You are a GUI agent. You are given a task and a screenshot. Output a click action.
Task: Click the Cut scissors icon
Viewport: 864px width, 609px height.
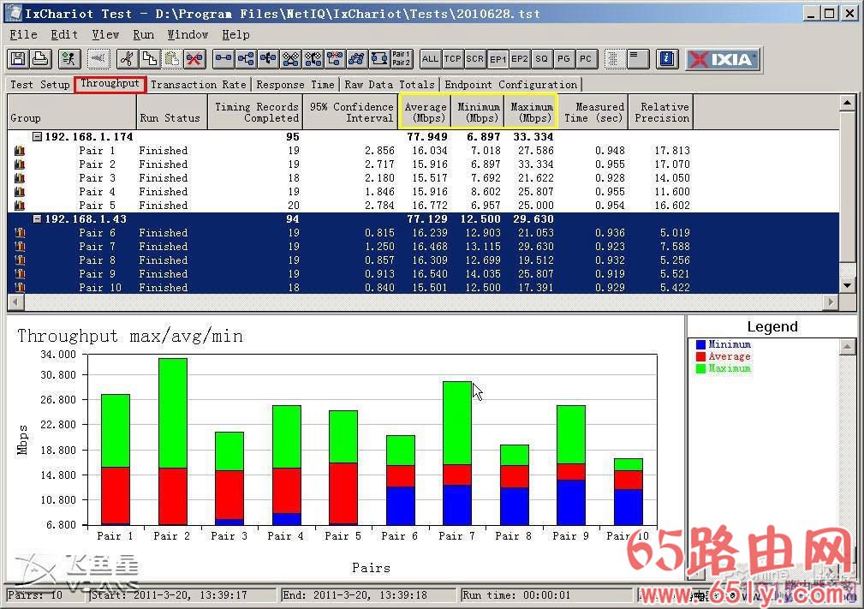pyautogui.click(x=128, y=59)
